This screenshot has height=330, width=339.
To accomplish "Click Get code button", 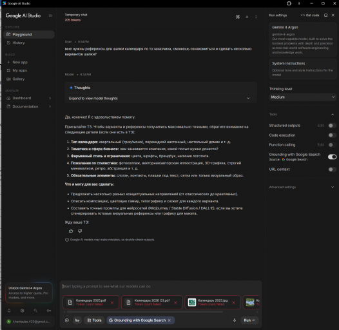I will (x=310, y=15).
